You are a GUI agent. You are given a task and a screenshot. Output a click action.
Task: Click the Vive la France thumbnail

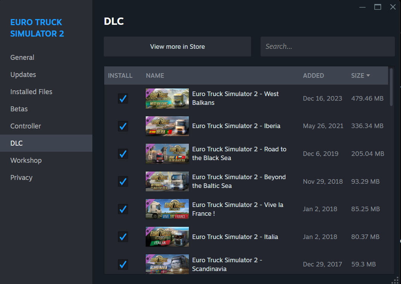pyautogui.click(x=167, y=209)
